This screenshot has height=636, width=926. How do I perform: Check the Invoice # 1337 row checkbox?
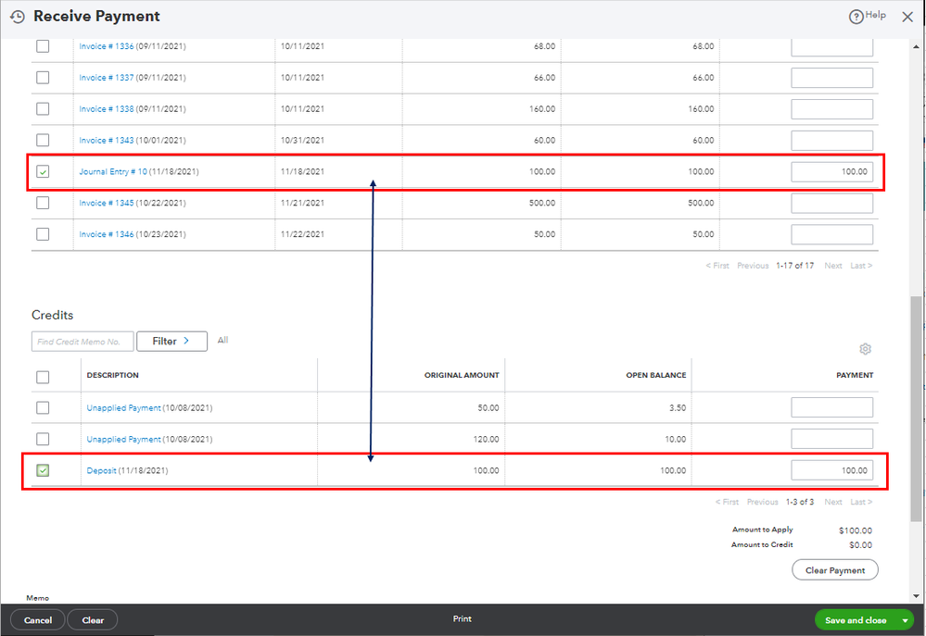pyautogui.click(x=43, y=77)
